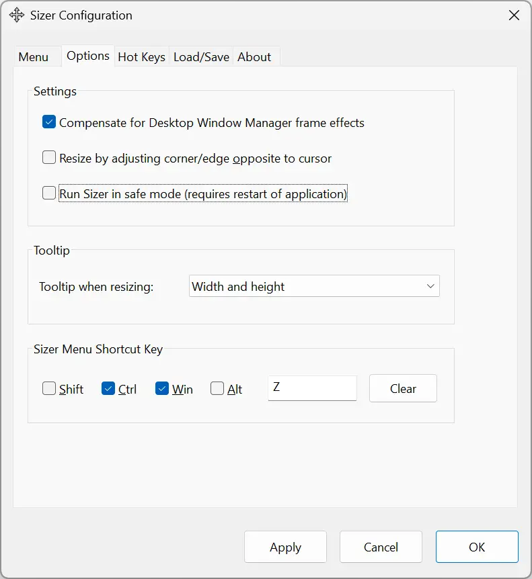Click the 'Tooltip when resizing:' label
Viewport: 532px width, 579px height.
click(96, 287)
